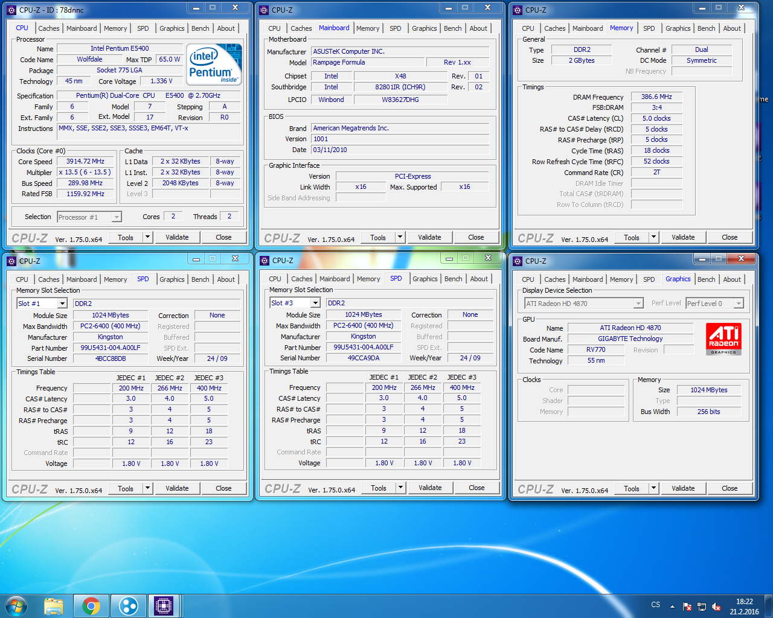The height and width of the screenshot is (618, 773).
Task: Click the Show desktop strip beside the clock
Action: 769,606
